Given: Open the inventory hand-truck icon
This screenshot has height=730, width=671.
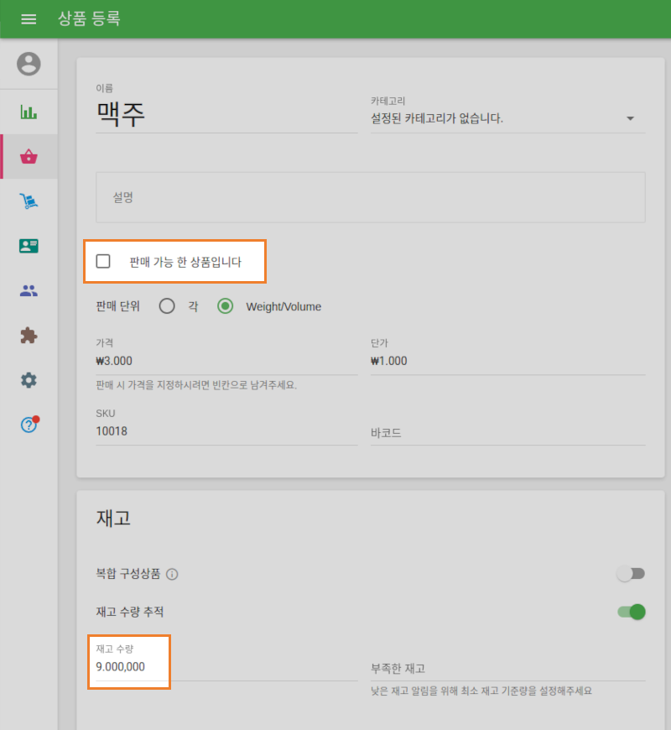Looking at the screenshot, I should 29,201.
